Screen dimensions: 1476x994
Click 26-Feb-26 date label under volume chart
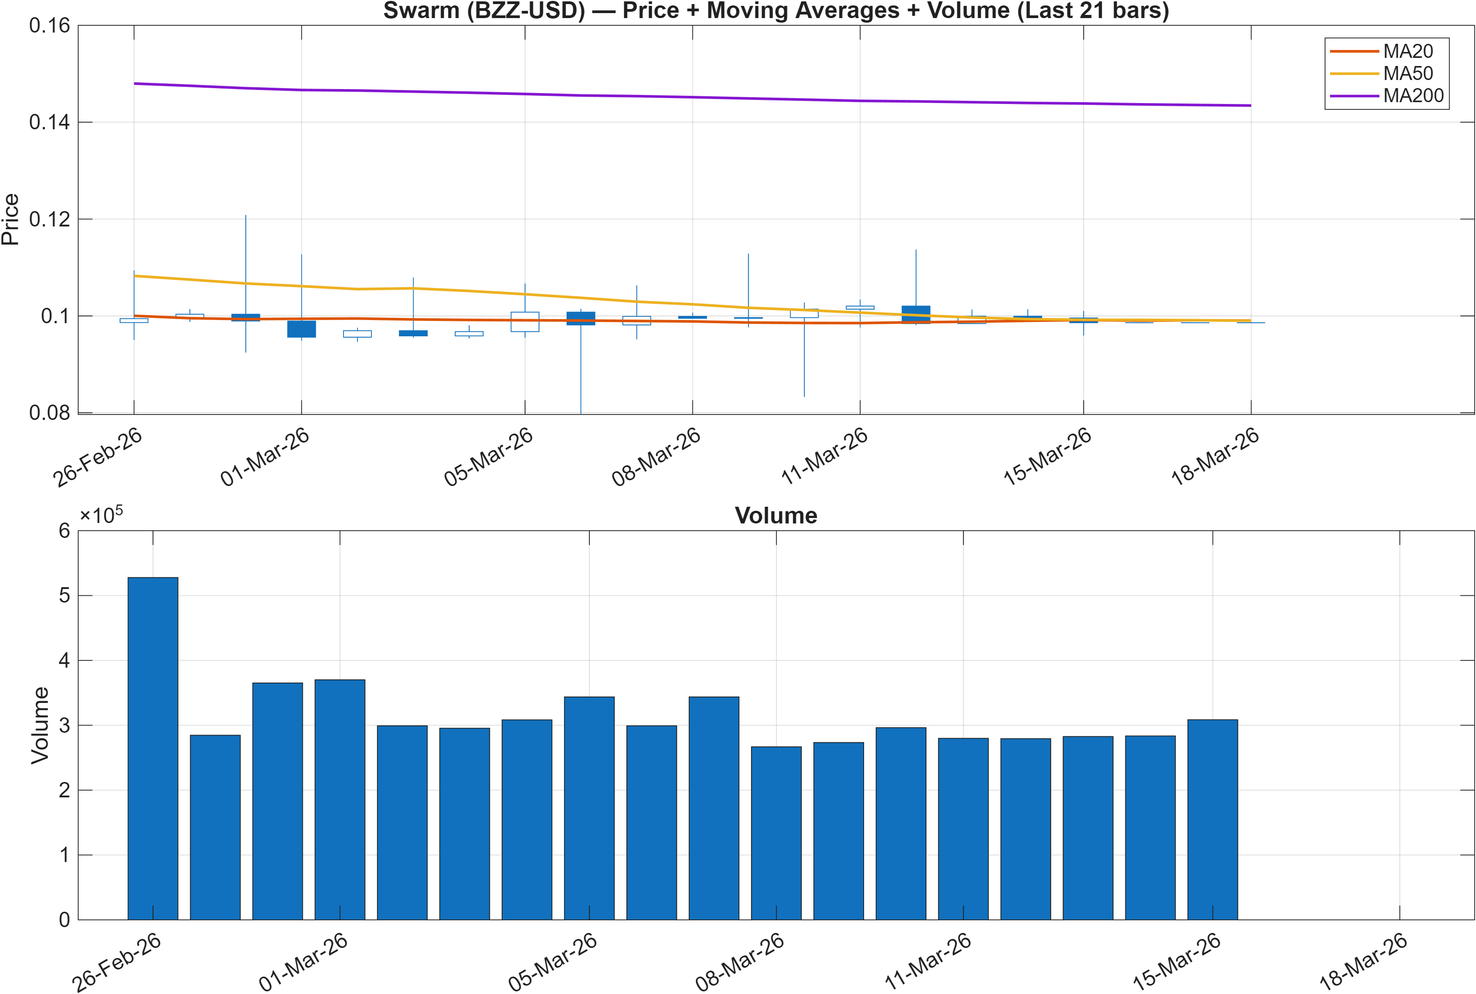click(117, 962)
